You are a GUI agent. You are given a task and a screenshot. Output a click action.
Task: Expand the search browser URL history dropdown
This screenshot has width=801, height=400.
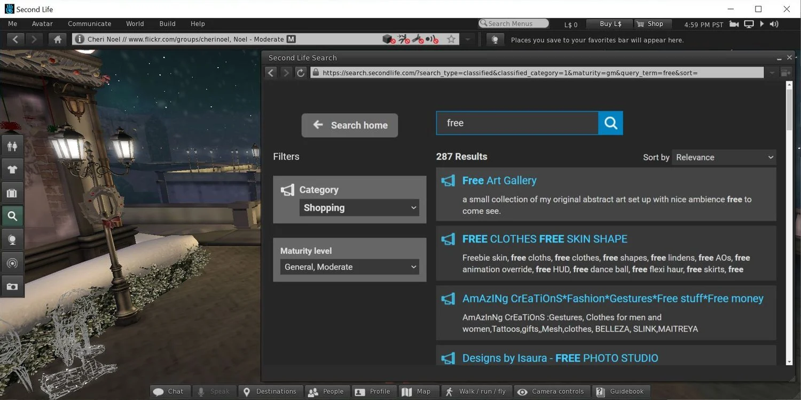coord(772,73)
